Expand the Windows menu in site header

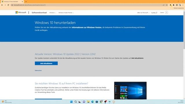(53, 13)
